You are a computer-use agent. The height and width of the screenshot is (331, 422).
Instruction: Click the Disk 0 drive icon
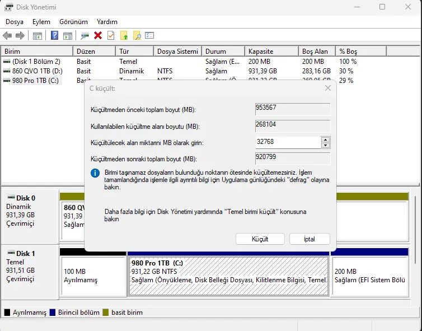coord(11,197)
